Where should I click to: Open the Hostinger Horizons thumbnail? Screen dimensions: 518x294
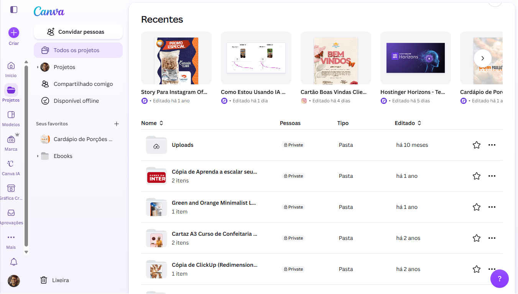coord(416,58)
